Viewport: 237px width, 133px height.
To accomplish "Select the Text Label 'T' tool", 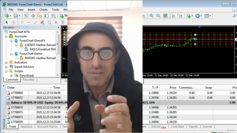I will pos(63,23).
